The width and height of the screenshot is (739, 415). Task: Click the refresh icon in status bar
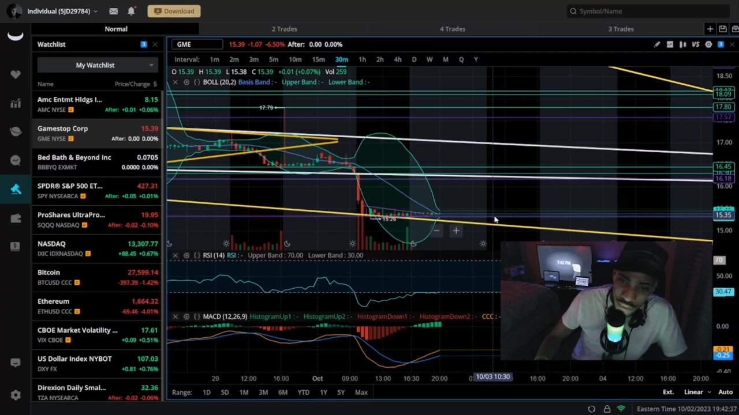tap(592, 409)
